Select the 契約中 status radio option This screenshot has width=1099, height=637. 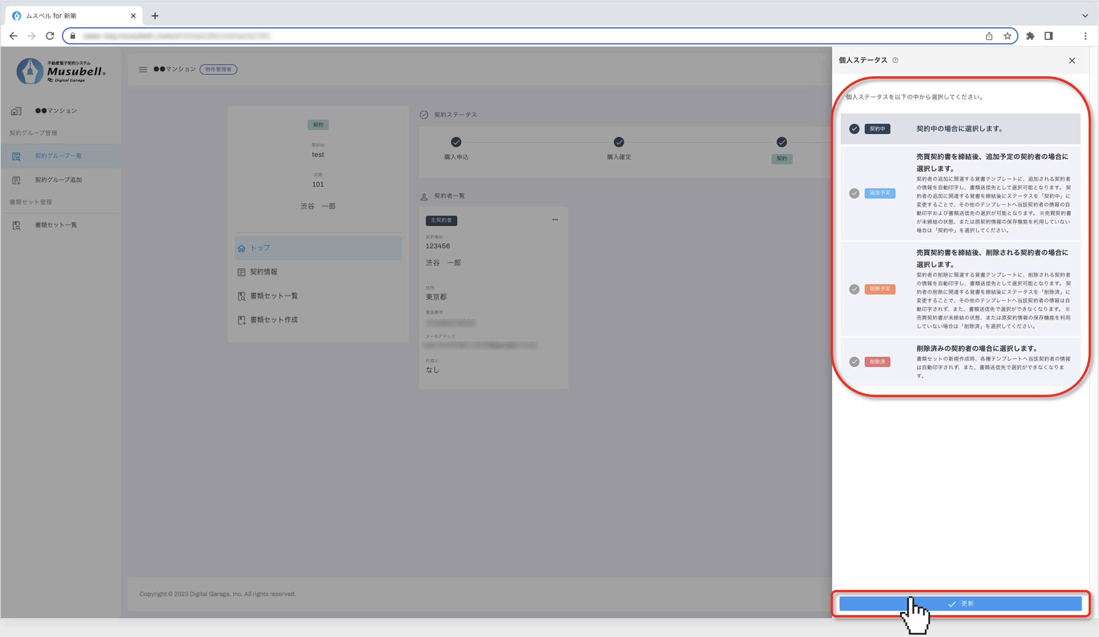(854, 129)
